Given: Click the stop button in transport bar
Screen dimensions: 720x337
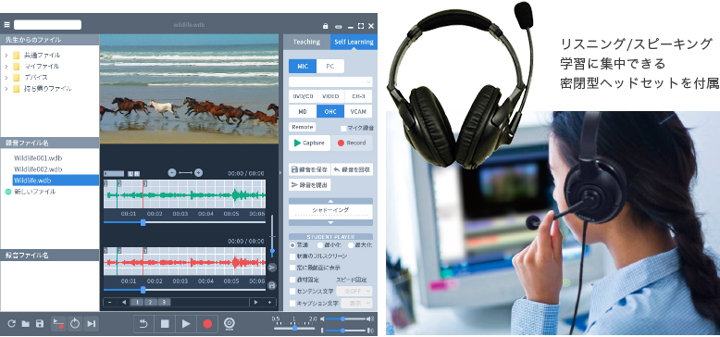Looking at the screenshot, I should click(x=165, y=324).
